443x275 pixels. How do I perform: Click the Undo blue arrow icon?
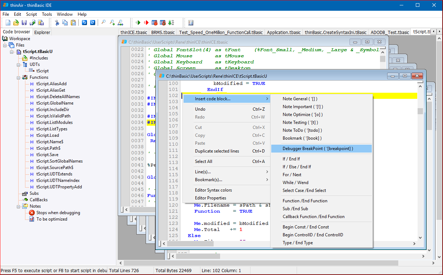pos(84,23)
